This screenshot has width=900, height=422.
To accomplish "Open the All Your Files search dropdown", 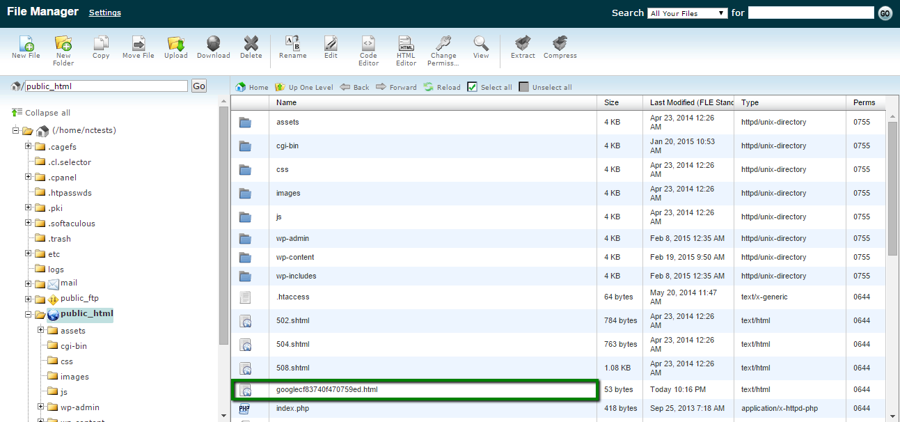I will (x=687, y=13).
